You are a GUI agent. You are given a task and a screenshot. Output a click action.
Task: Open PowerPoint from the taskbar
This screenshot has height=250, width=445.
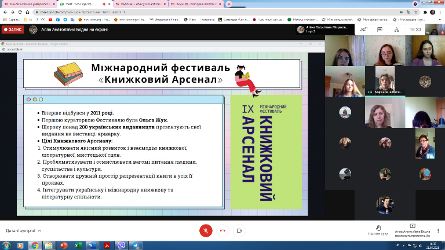pos(64,245)
